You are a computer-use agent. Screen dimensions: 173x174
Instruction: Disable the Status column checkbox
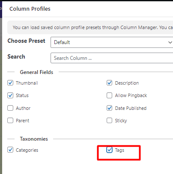click(10, 95)
